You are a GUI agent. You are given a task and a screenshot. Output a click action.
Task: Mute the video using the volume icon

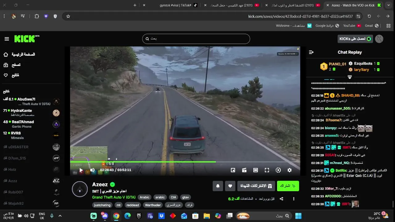[92, 170]
